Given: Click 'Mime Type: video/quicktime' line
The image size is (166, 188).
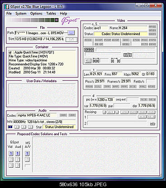Looking at the screenshot, I should pos(28,60).
